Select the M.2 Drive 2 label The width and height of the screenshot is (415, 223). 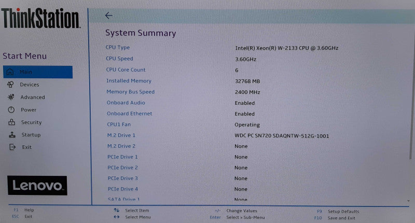121,146
